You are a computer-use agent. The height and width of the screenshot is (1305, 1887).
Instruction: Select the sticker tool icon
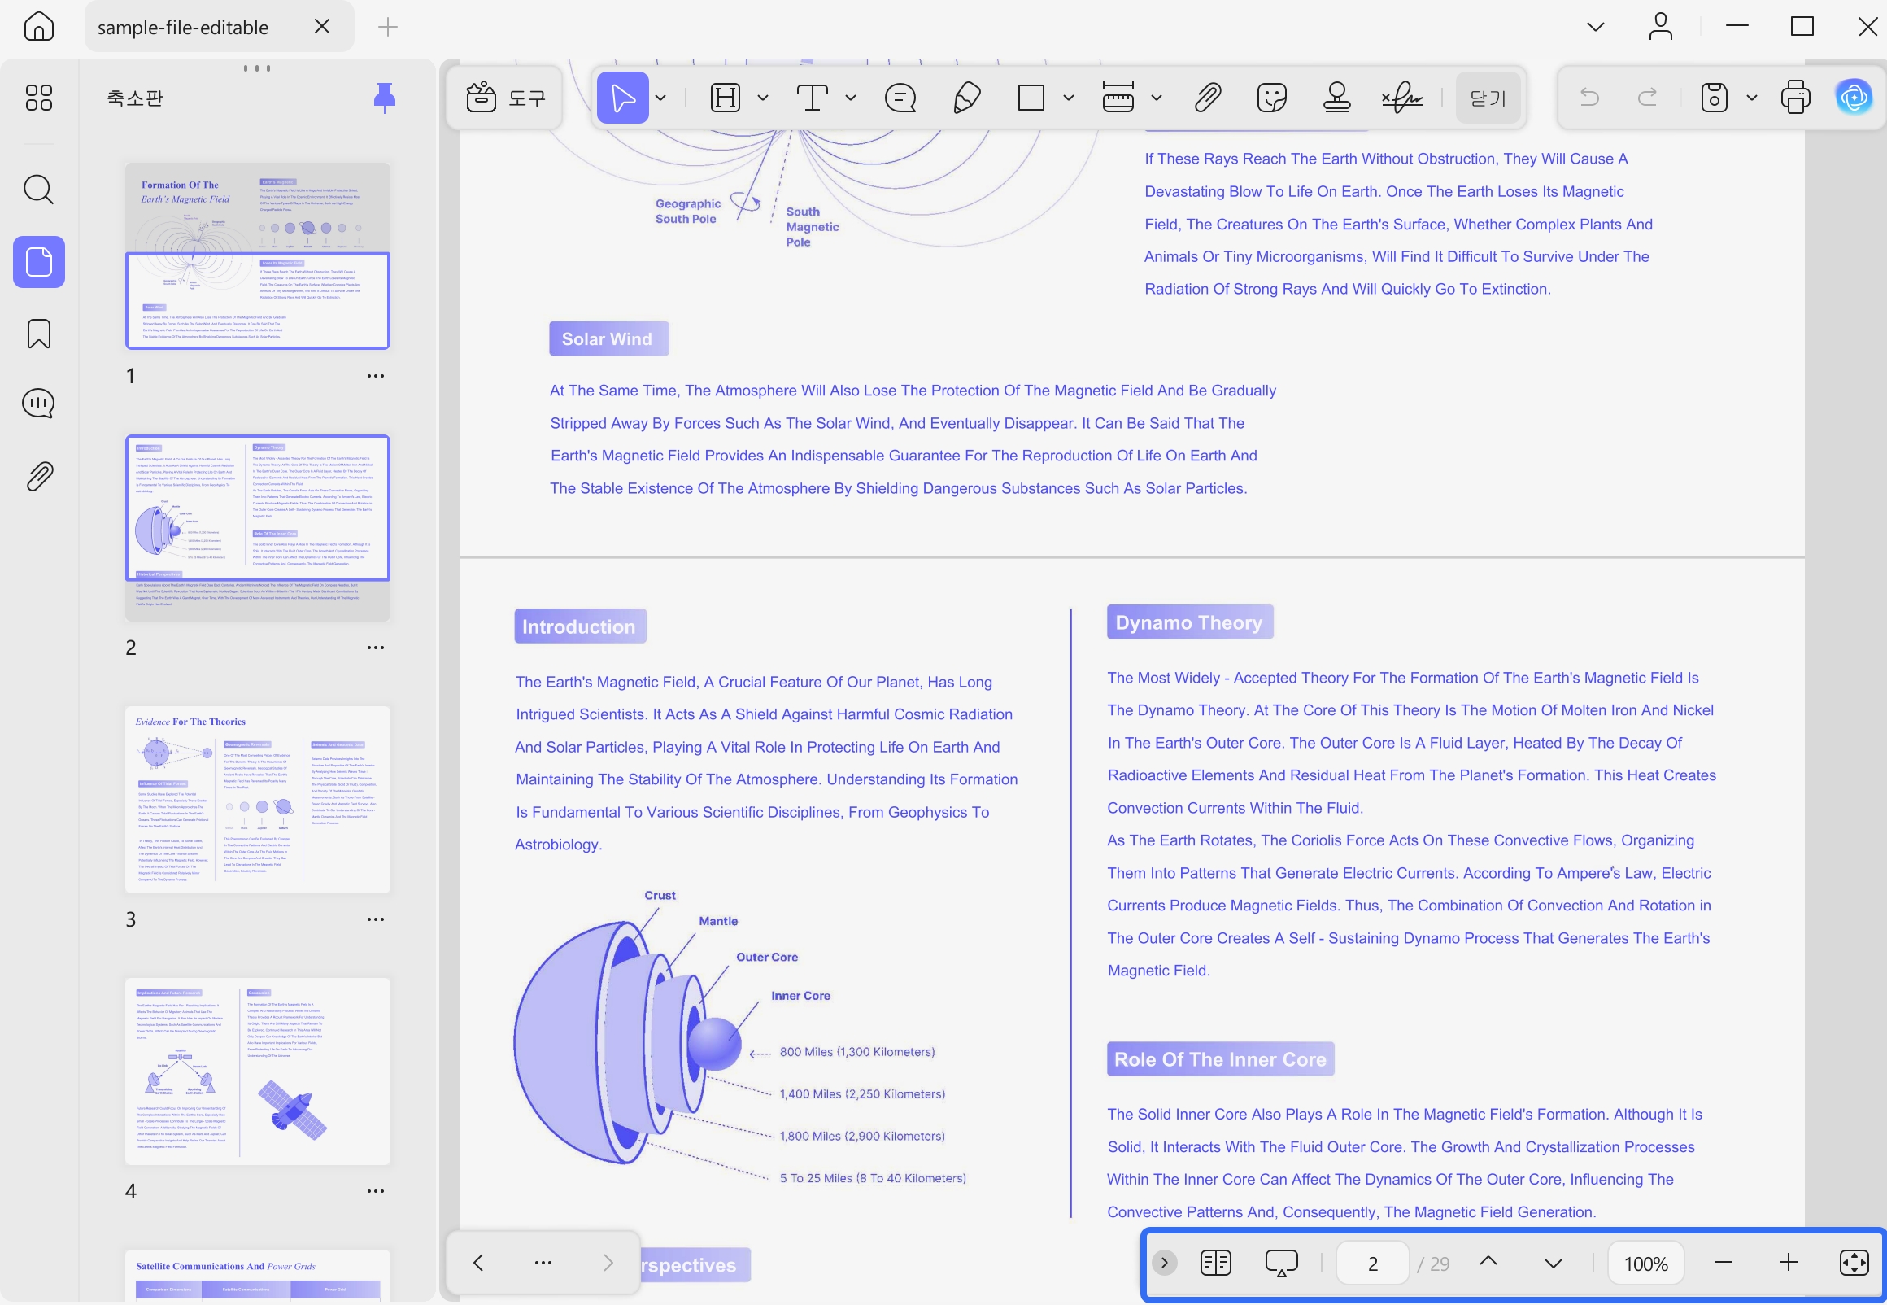[1271, 98]
